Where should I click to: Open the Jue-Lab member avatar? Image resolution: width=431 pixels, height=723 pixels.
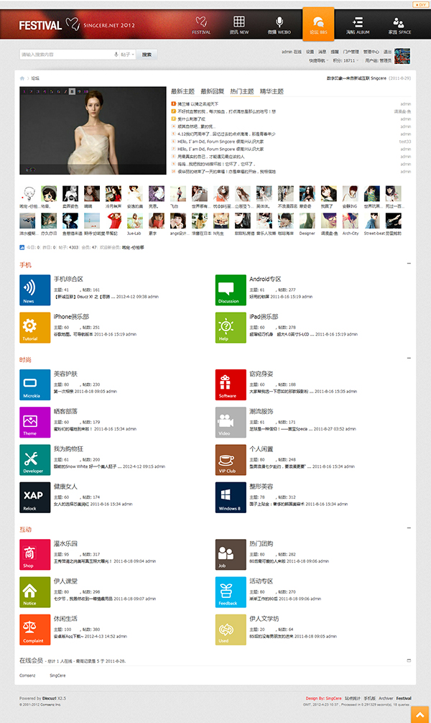tap(134, 221)
